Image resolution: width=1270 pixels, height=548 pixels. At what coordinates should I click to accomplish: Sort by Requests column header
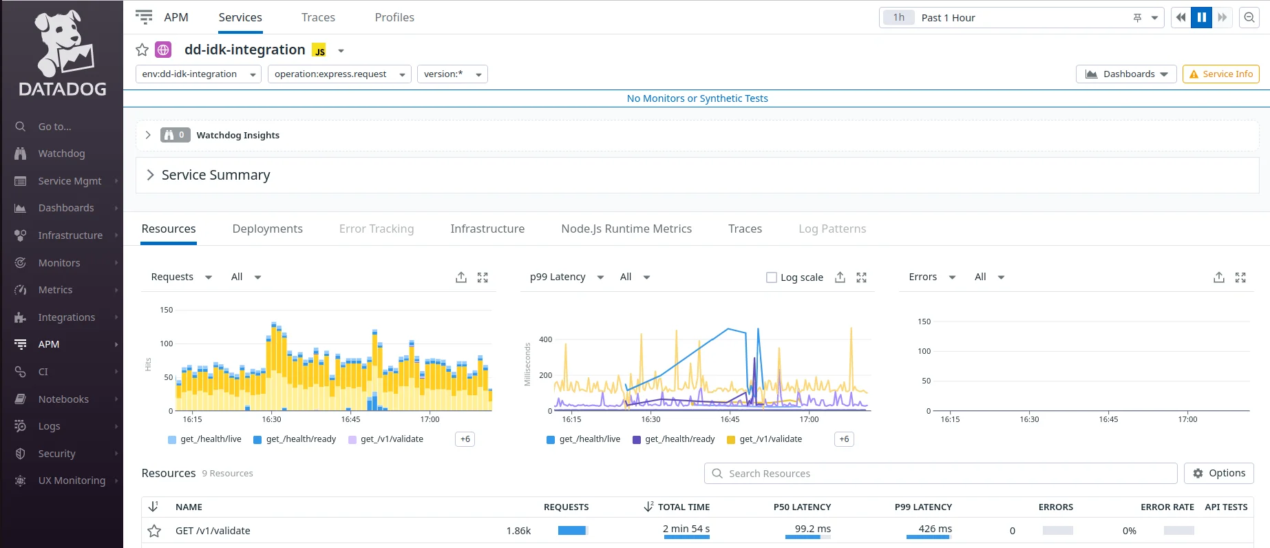coord(566,507)
